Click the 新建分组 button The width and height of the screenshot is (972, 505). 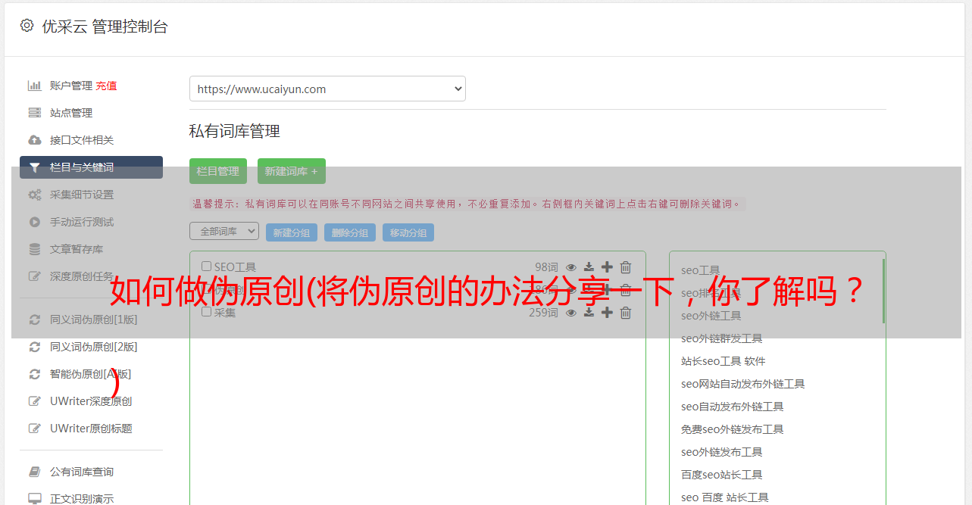coord(292,232)
